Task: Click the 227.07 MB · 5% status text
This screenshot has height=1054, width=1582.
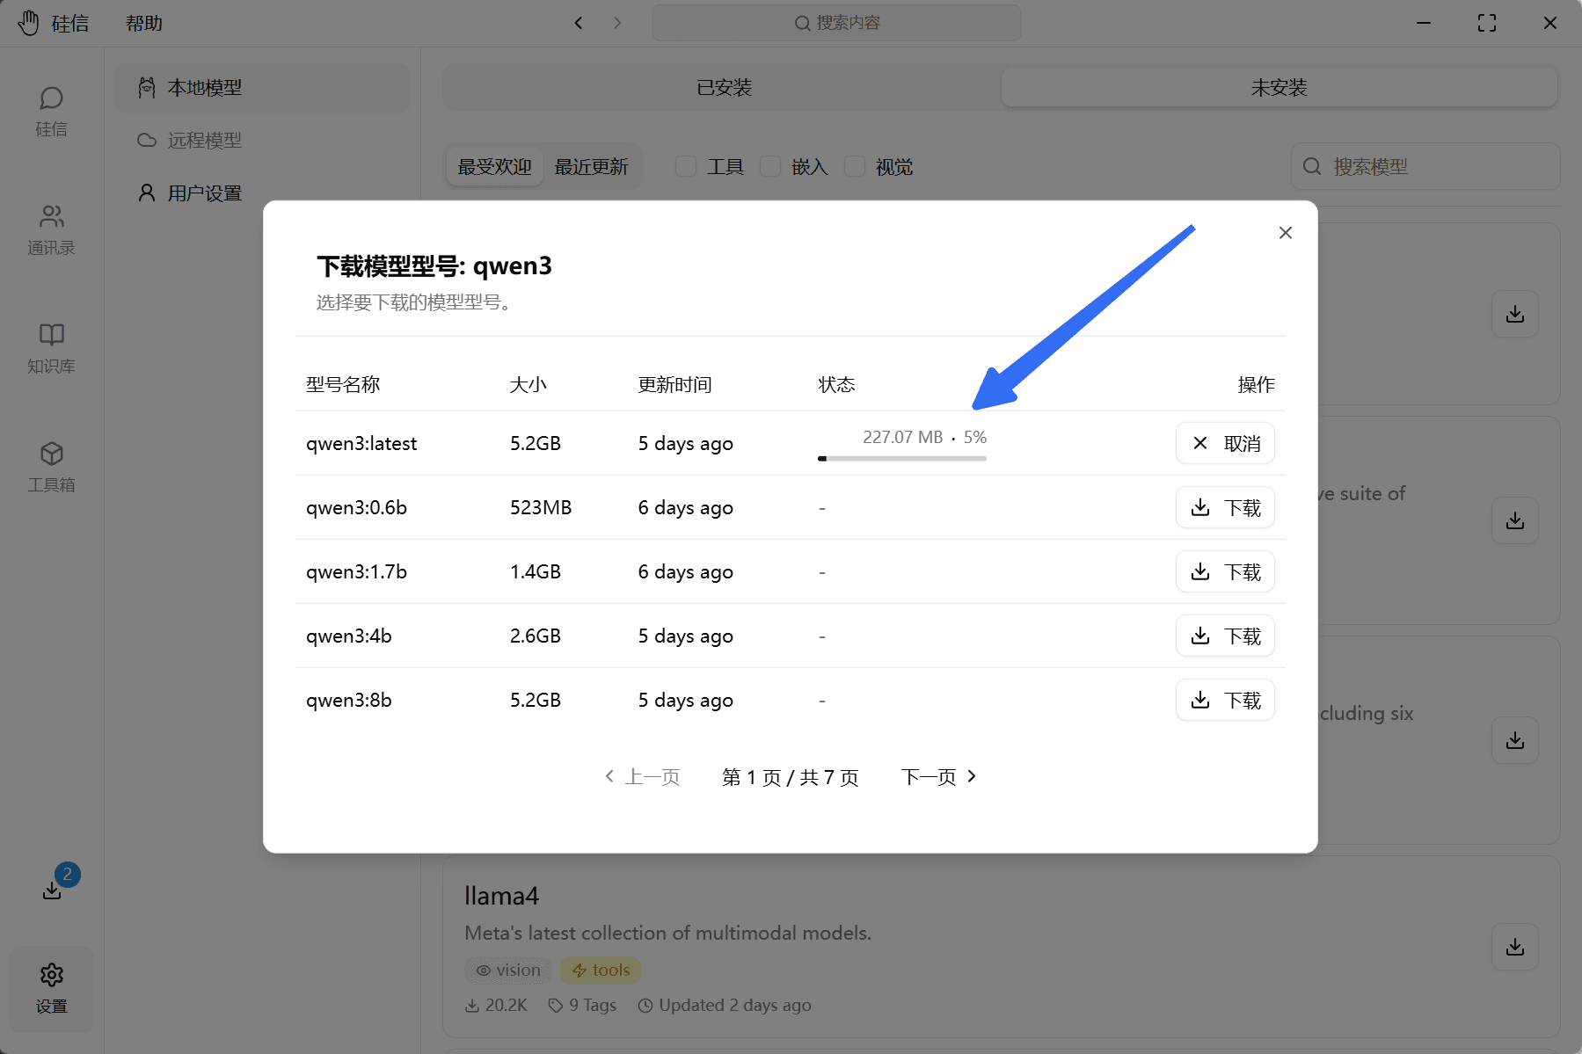Action: tap(924, 437)
